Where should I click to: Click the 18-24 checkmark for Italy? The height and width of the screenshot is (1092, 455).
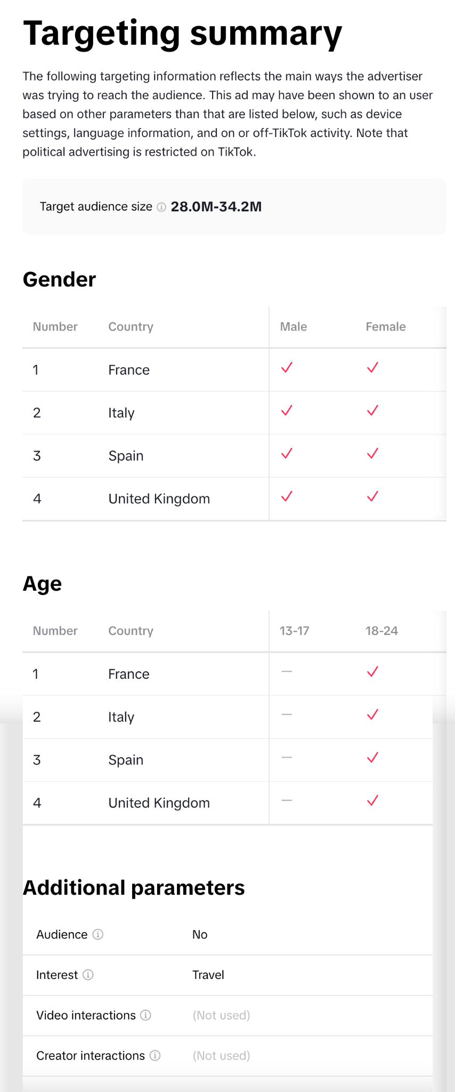coord(372,715)
